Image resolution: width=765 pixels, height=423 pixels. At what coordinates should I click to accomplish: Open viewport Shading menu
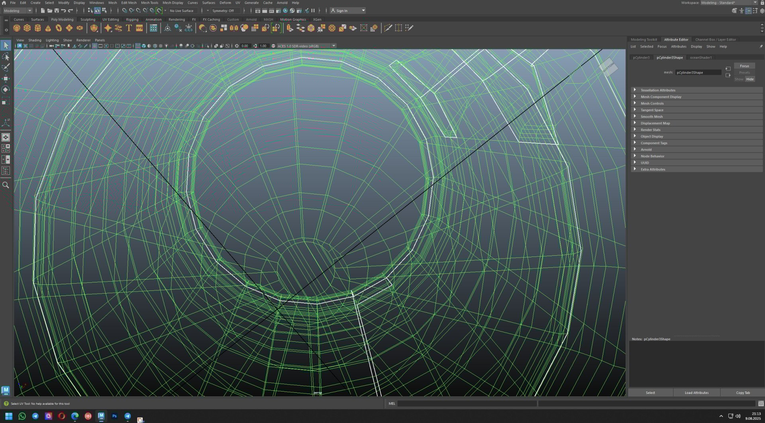click(35, 40)
